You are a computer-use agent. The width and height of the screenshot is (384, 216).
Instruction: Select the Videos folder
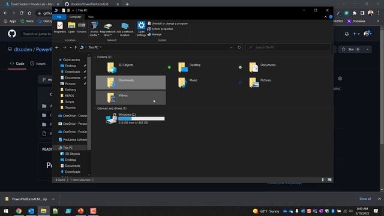[131, 98]
